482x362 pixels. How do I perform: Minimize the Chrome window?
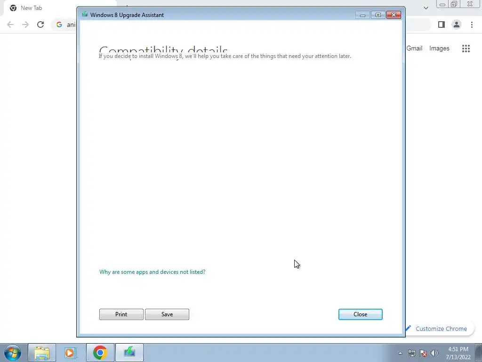click(x=442, y=4)
